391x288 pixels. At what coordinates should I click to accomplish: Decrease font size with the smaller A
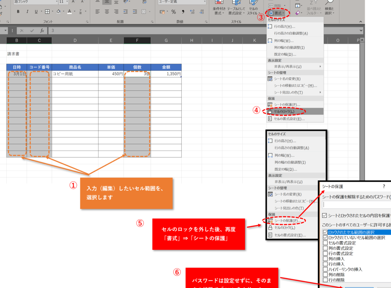pyautogui.click(x=82, y=2)
